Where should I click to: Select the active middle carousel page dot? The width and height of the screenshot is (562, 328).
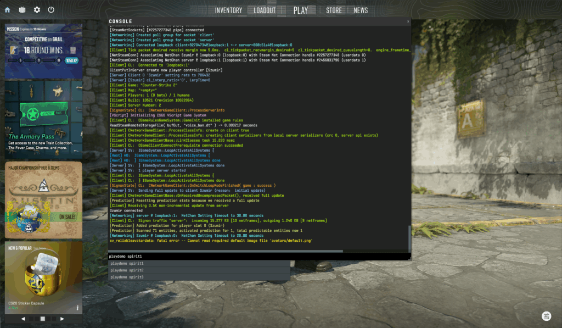pos(42,319)
